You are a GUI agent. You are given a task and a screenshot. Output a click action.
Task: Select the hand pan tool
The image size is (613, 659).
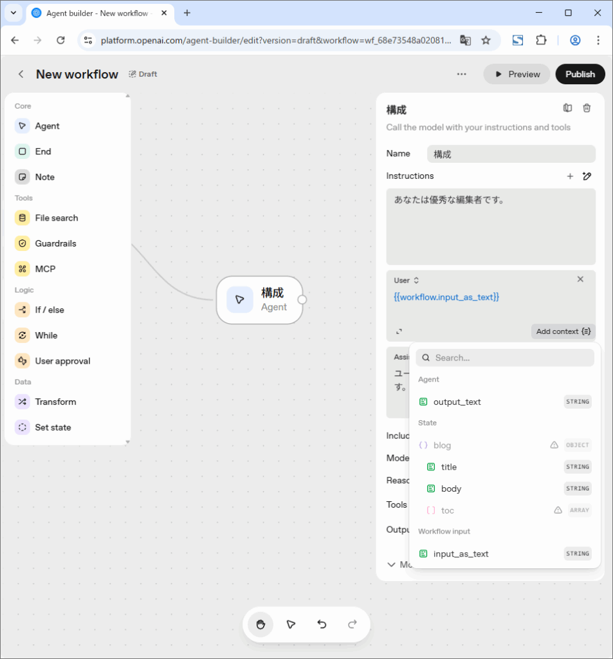(261, 624)
